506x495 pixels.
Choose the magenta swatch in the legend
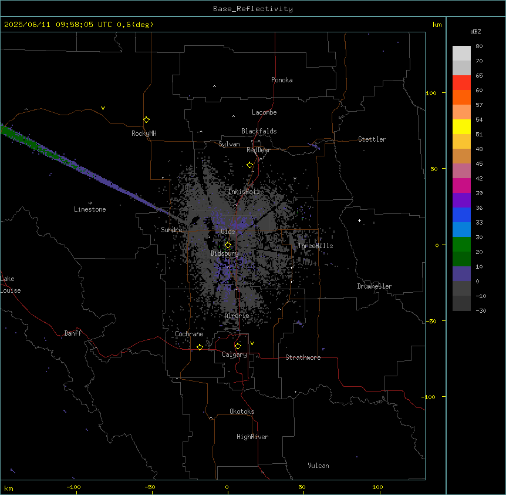coord(461,185)
